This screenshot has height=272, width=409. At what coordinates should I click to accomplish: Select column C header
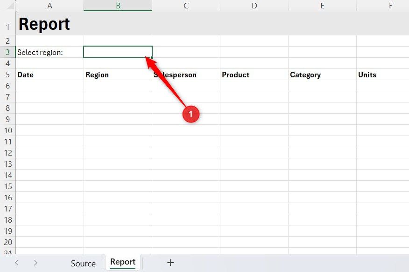(186, 6)
